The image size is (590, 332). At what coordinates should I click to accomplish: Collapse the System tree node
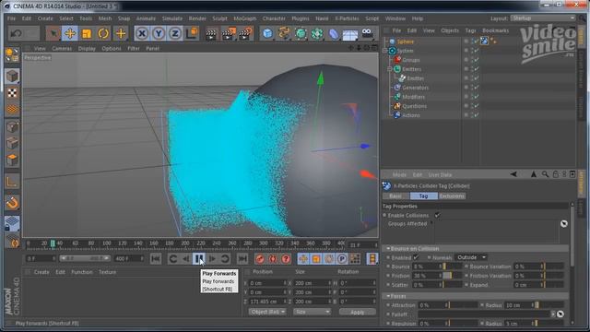click(384, 51)
